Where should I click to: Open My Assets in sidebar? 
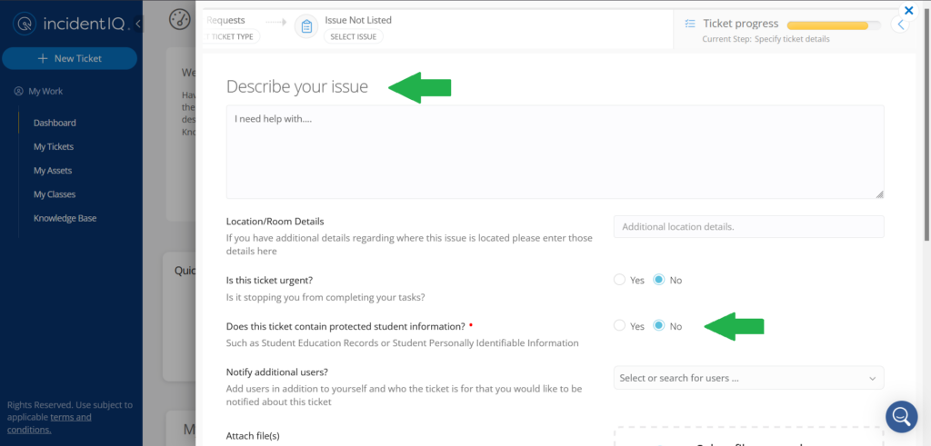(x=52, y=170)
